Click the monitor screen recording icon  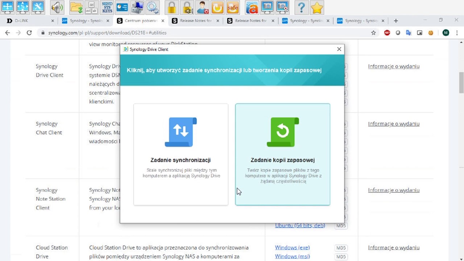tap(282, 7)
